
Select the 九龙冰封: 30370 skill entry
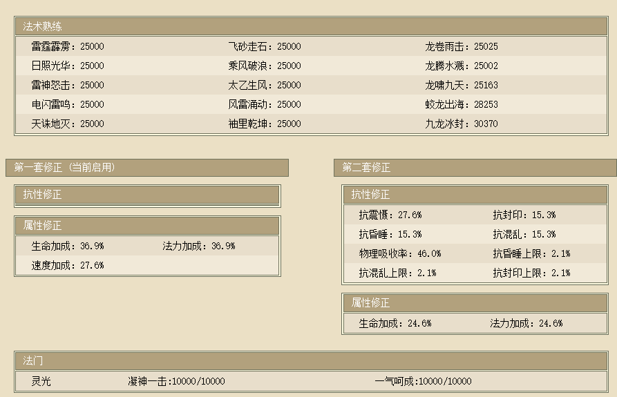(x=461, y=124)
